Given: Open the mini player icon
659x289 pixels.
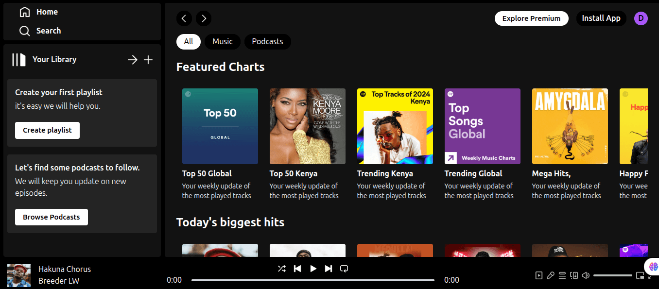Looking at the screenshot, I should [640, 275].
